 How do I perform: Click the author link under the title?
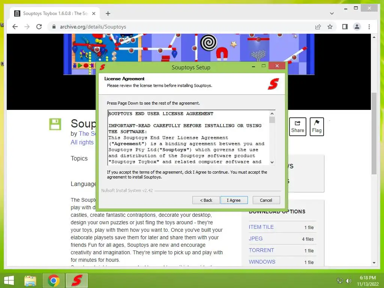coord(87,134)
